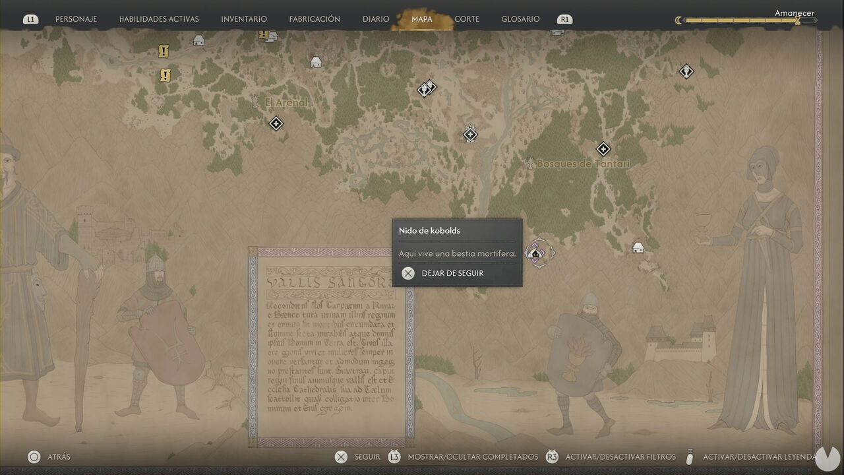Viewport: 844px width, 475px height.
Task: Click the circle button icon next to Atrás
Action: [34, 457]
